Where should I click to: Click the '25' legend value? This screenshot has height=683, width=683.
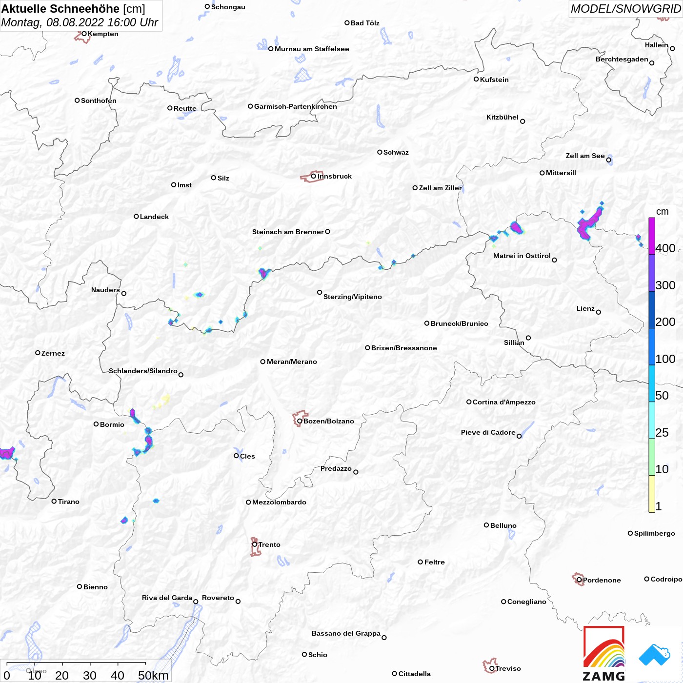pyautogui.click(x=662, y=433)
